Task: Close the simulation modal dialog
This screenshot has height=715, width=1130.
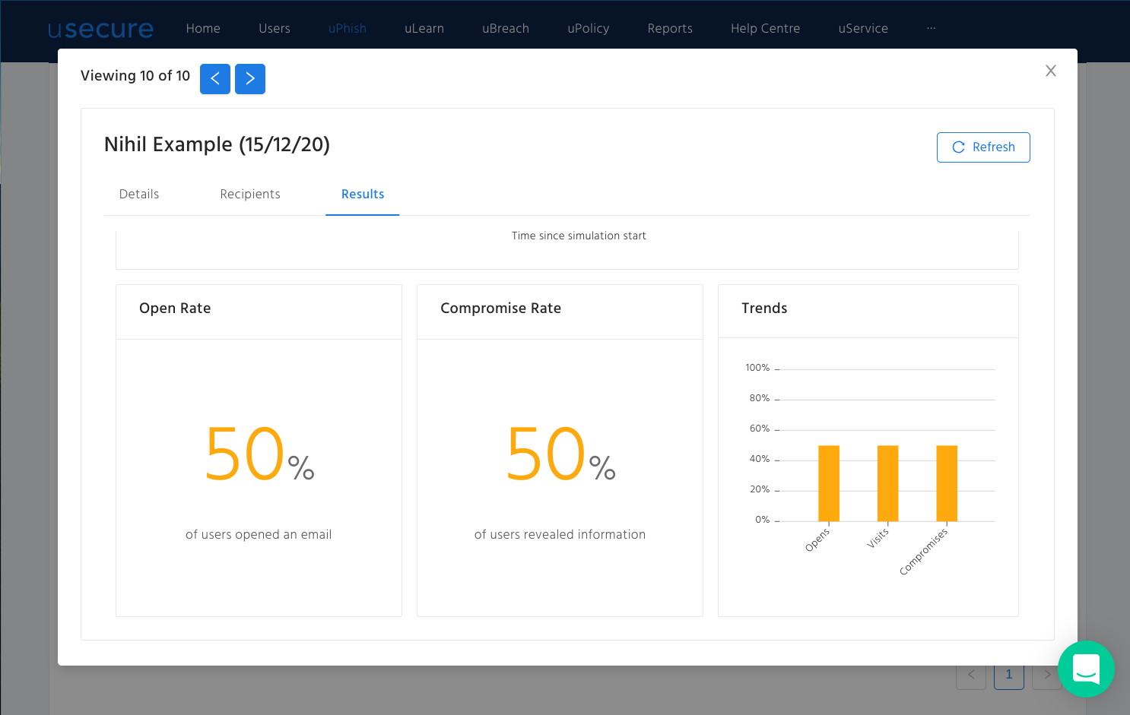Action: coord(1051,71)
